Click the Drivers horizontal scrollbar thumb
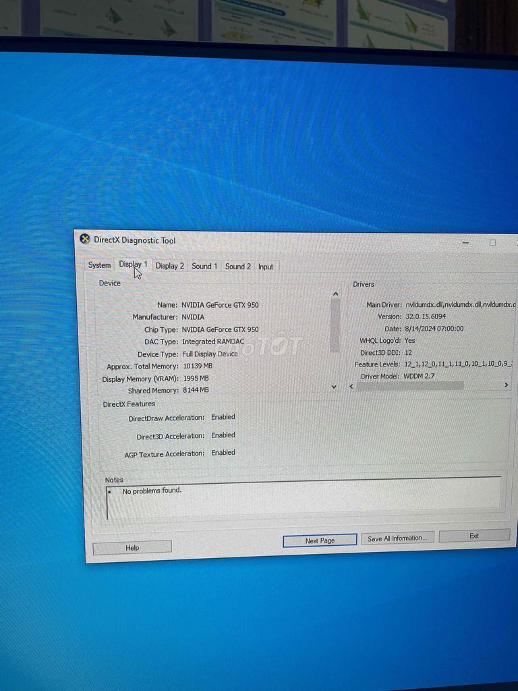518x691 pixels. [409, 386]
